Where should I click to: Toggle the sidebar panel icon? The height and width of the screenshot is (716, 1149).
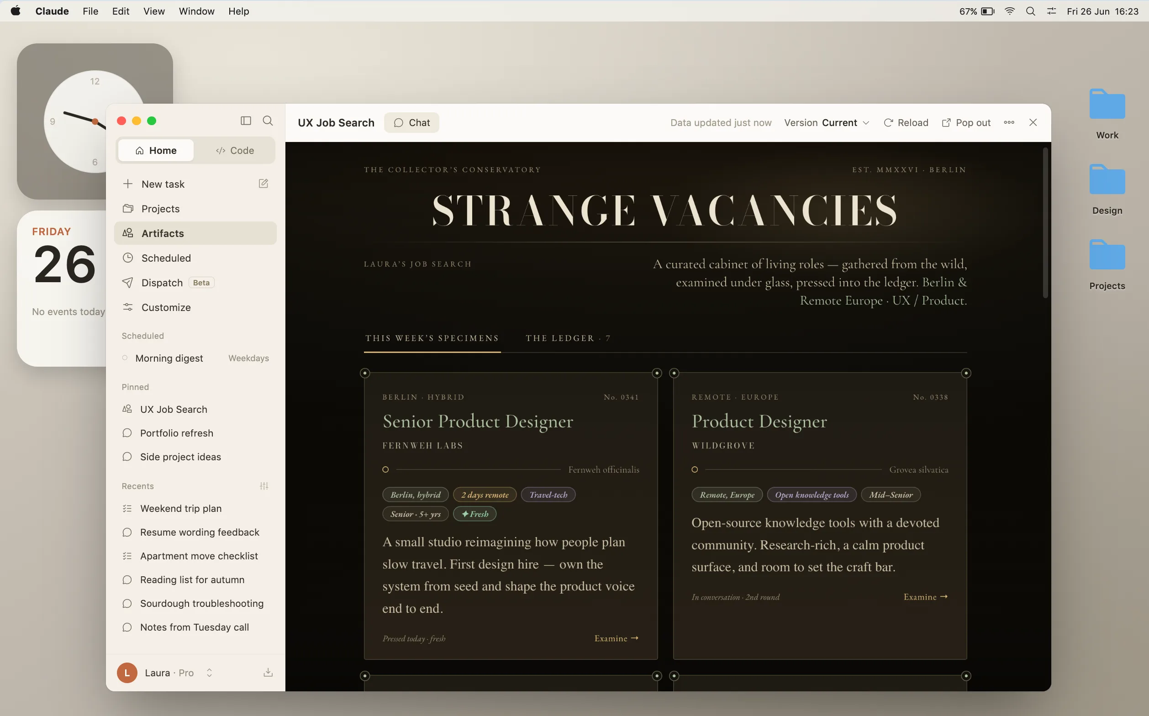pos(246,121)
